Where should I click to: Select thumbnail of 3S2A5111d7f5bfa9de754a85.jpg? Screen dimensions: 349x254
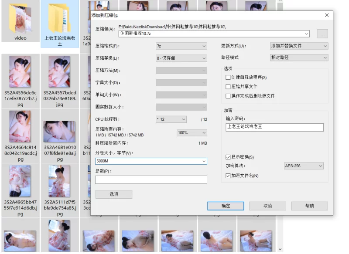59,181
